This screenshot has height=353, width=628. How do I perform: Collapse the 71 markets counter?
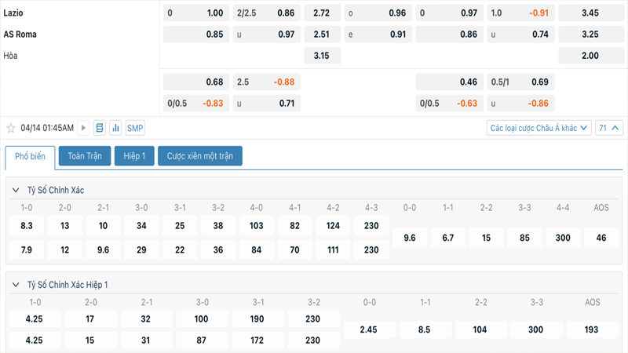click(x=609, y=128)
